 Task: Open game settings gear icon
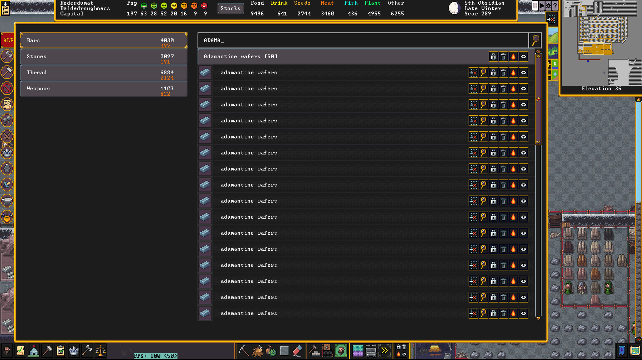point(548,6)
